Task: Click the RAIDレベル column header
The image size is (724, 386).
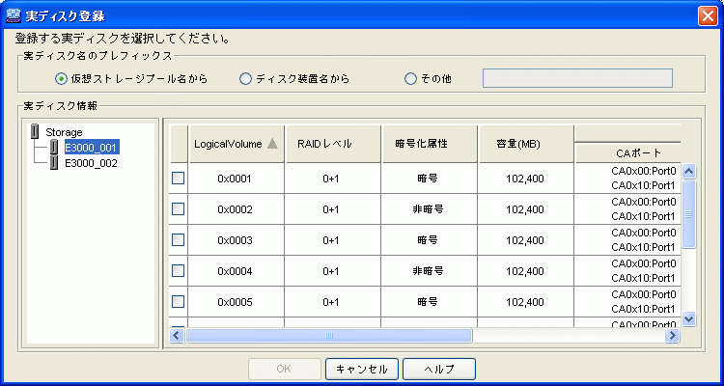Action: (x=333, y=144)
